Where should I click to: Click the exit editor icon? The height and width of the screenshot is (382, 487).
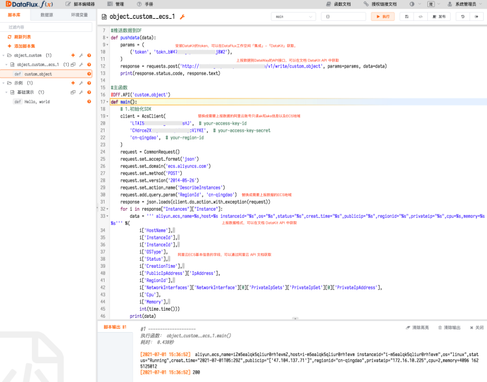click(477, 16)
